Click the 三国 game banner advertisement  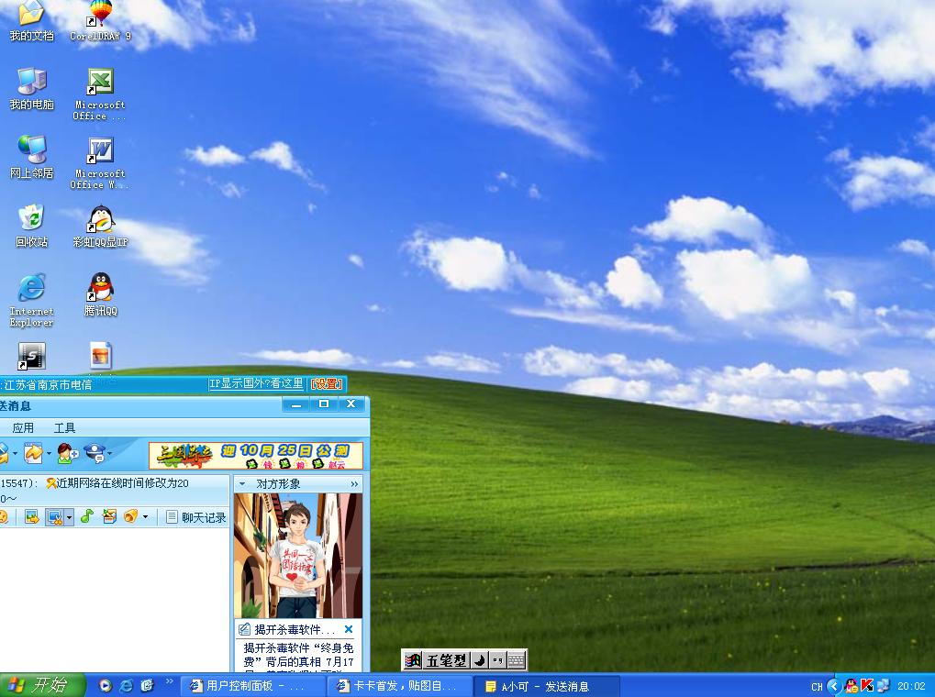pos(256,456)
